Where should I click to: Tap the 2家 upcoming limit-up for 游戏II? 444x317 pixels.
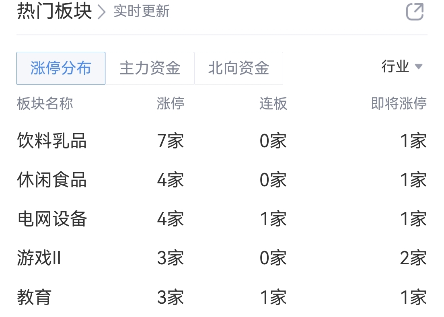[x=413, y=258]
